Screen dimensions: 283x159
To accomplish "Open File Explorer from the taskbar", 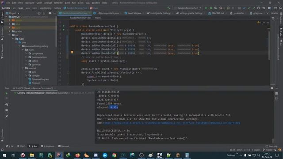I will point(32,155).
